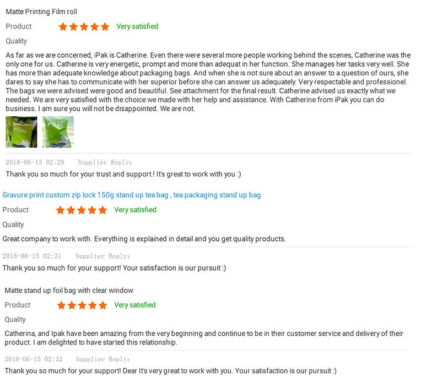Viewport: 421px width, 387px height.
Task: Open the Gravure print custom zip lock link
Action: pos(132,195)
